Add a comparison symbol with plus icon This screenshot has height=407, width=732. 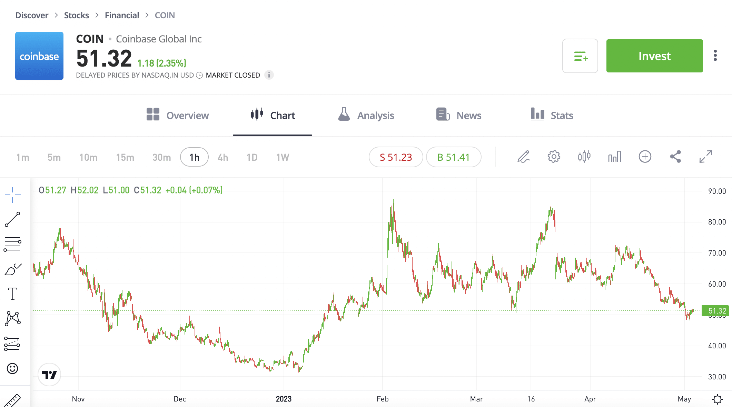645,157
